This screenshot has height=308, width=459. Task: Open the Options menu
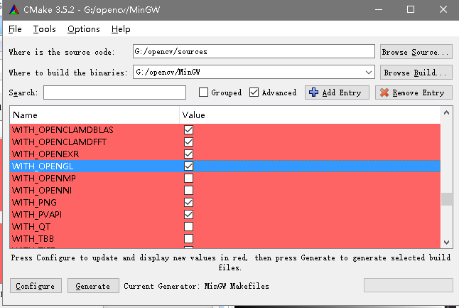[83, 29]
